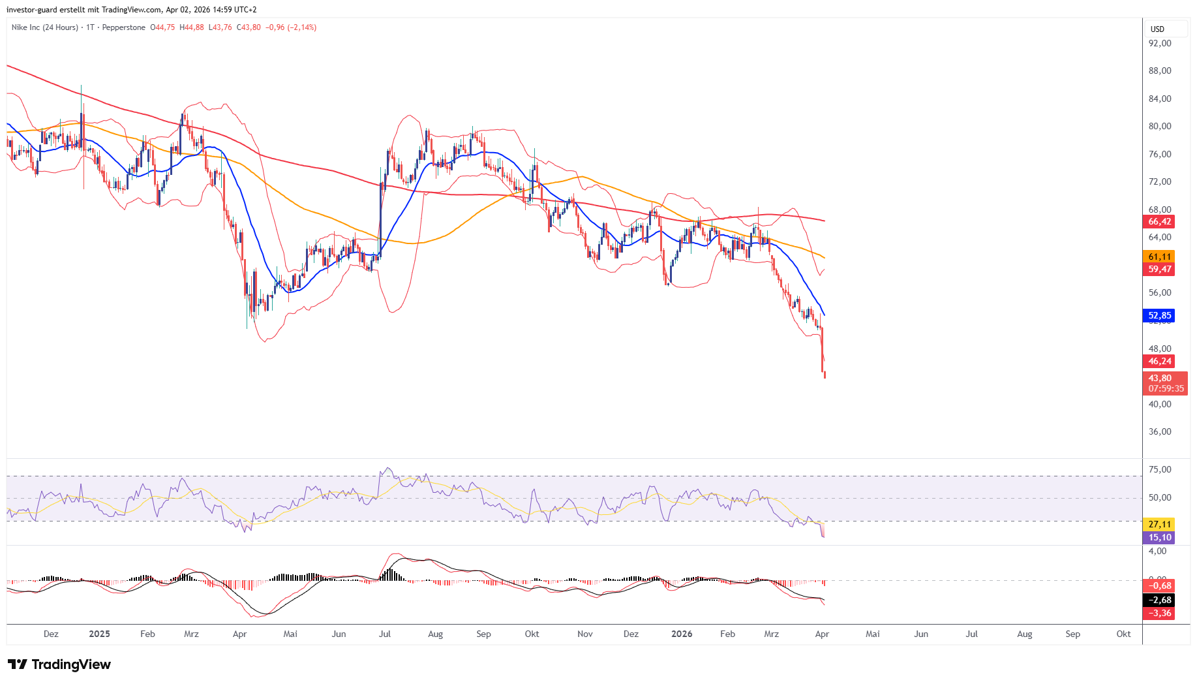Click the 36,00 price axis label
This screenshot has width=1197, height=684.
click(x=1160, y=432)
